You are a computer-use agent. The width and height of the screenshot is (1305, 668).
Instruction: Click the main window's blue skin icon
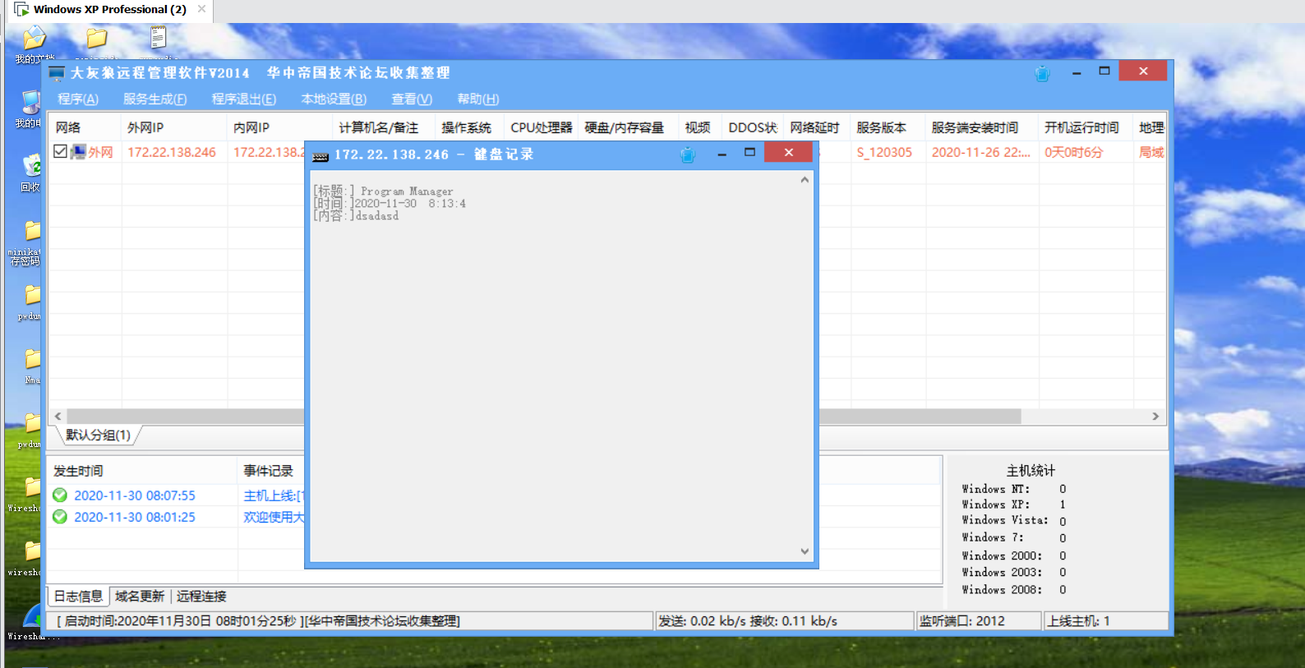(x=1042, y=73)
